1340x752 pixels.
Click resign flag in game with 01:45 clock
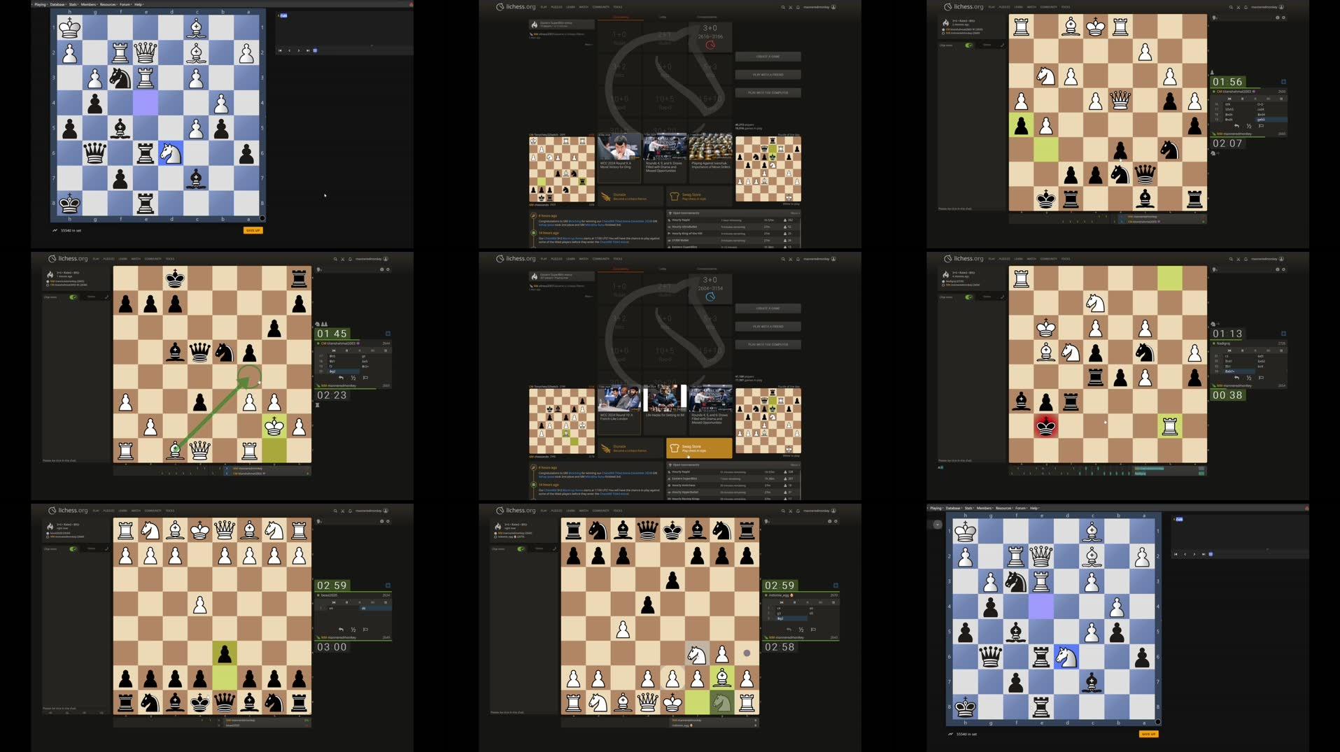click(x=365, y=378)
